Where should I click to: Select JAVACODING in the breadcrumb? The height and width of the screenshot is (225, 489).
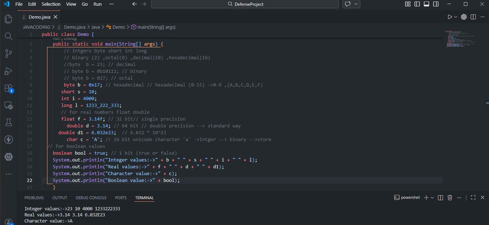click(36, 27)
